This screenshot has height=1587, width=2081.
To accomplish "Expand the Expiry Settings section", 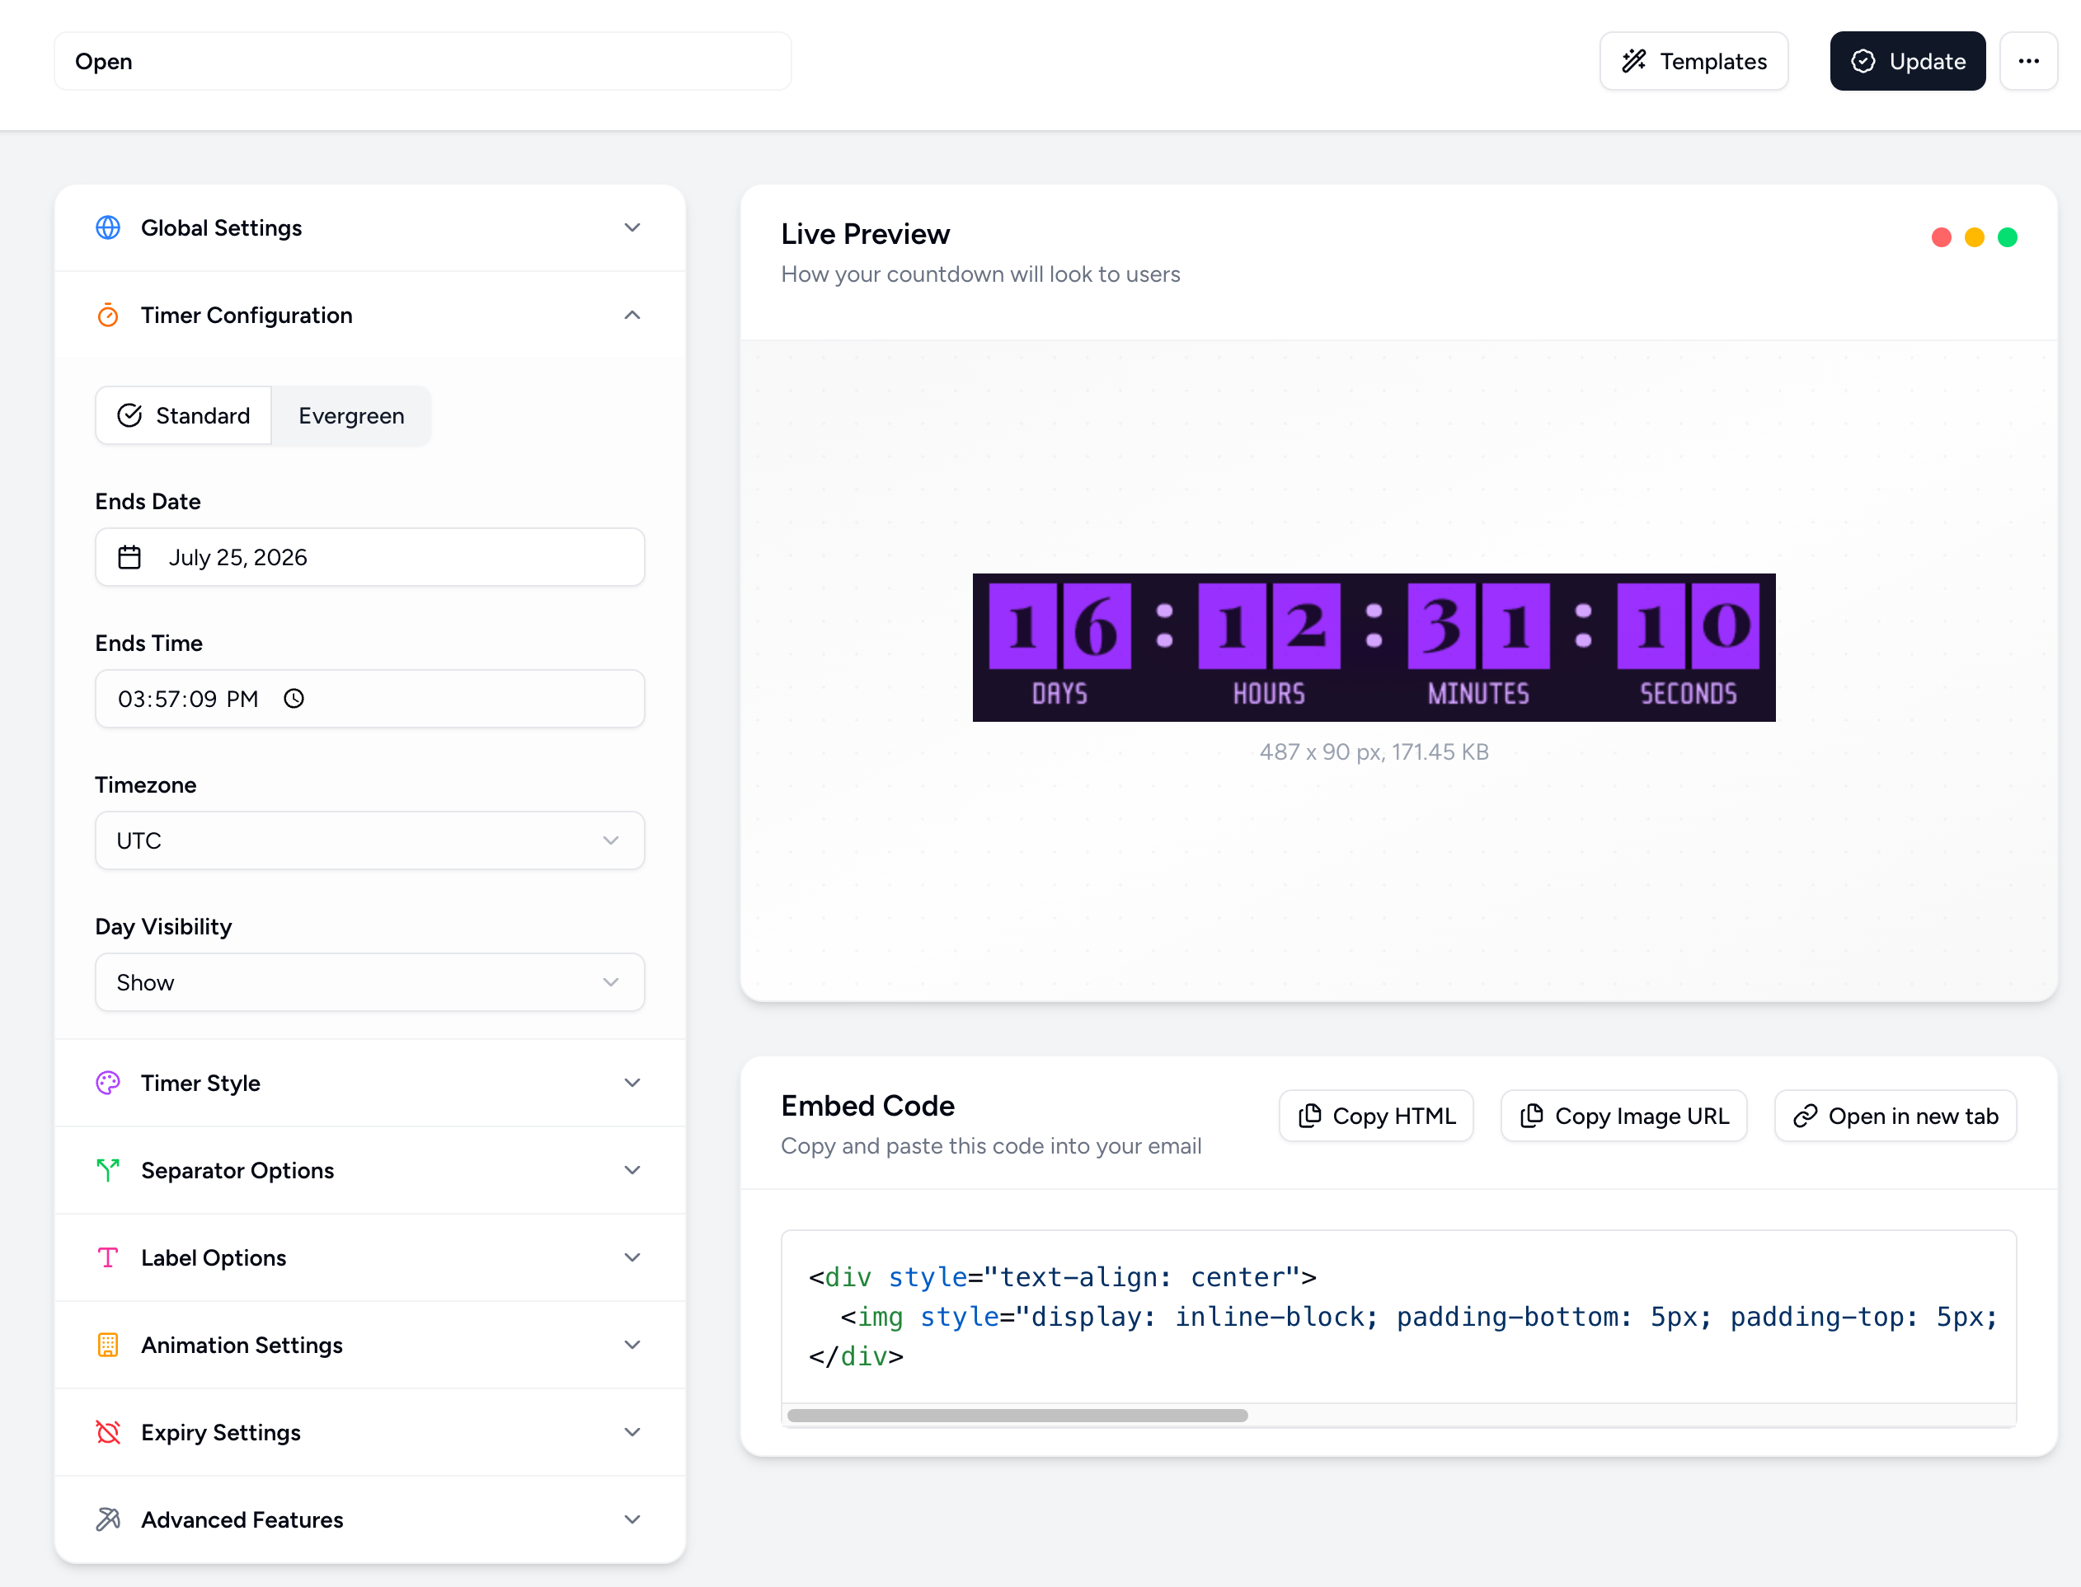I will pyautogui.click(x=369, y=1432).
